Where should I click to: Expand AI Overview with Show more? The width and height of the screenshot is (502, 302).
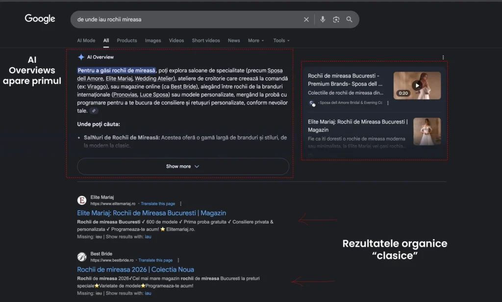pos(183,166)
